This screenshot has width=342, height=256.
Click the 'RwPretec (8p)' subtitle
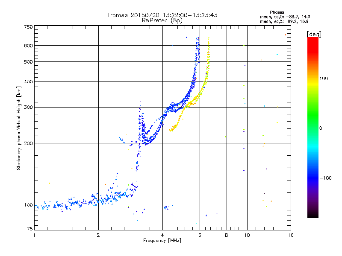[x=162, y=20]
